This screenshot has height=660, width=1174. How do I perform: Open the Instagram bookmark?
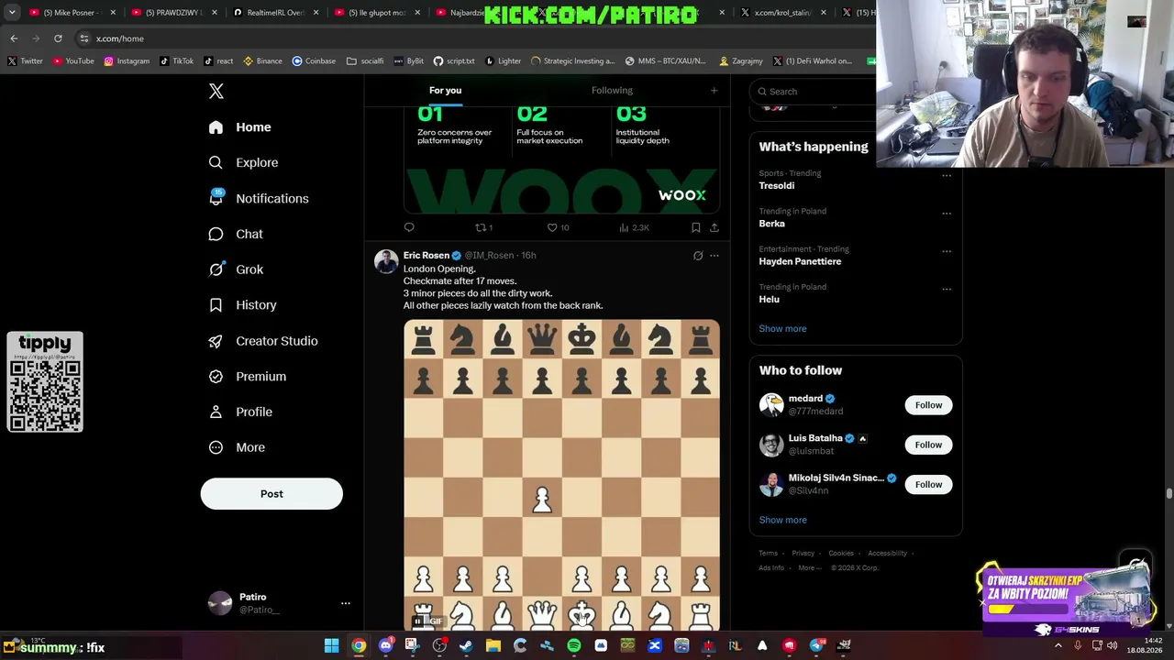(x=127, y=61)
